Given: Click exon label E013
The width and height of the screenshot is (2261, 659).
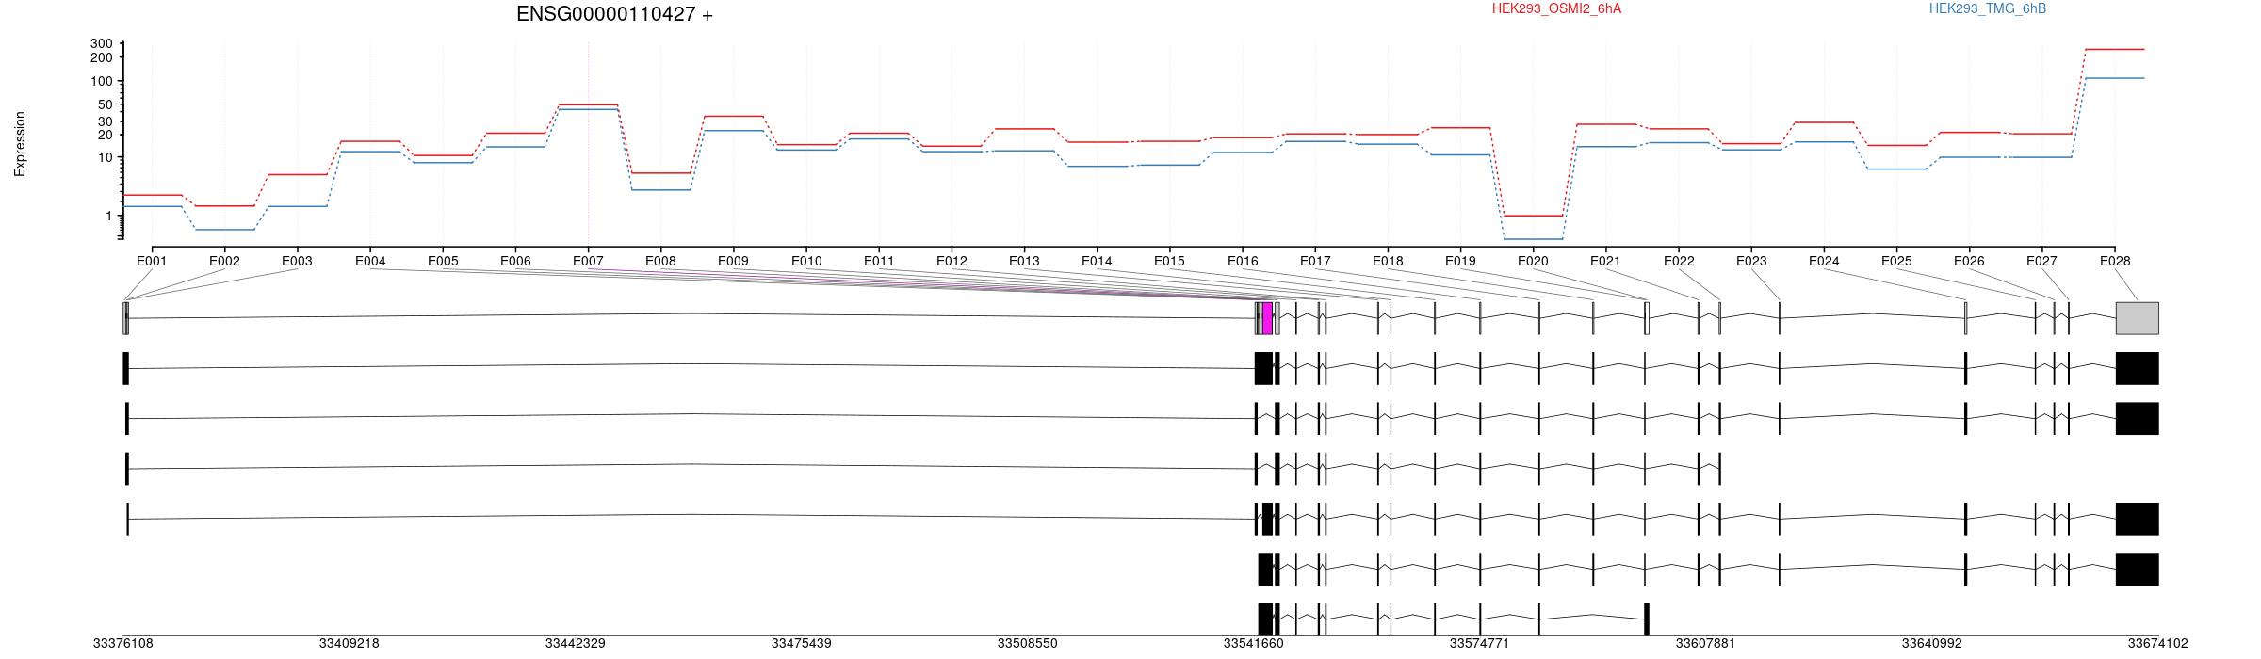Looking at the screenshot, I should tap(1024, 261).
